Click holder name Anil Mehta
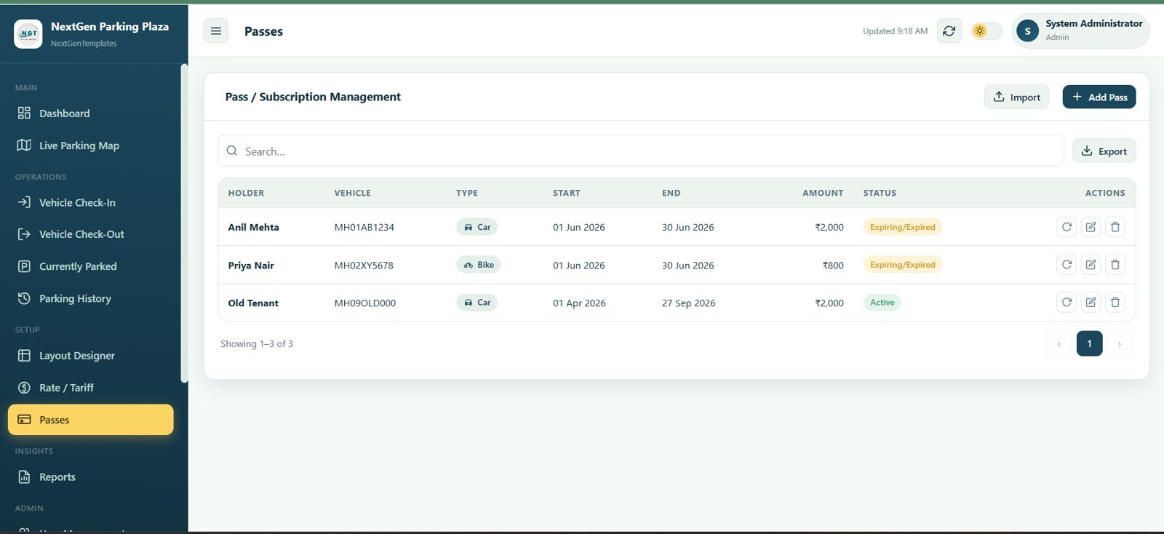 [253, 227]
